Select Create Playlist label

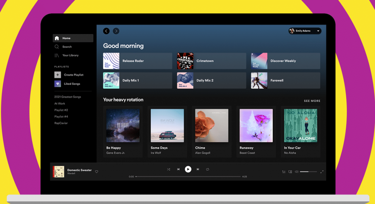tap(74, 75)
